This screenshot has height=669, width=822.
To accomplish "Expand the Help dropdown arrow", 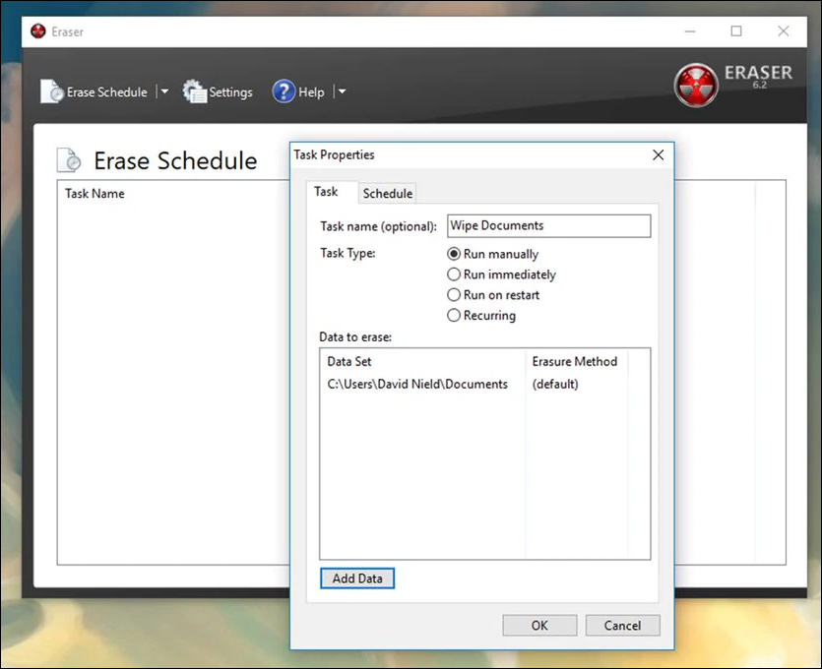I will click(x=342, y=91).
